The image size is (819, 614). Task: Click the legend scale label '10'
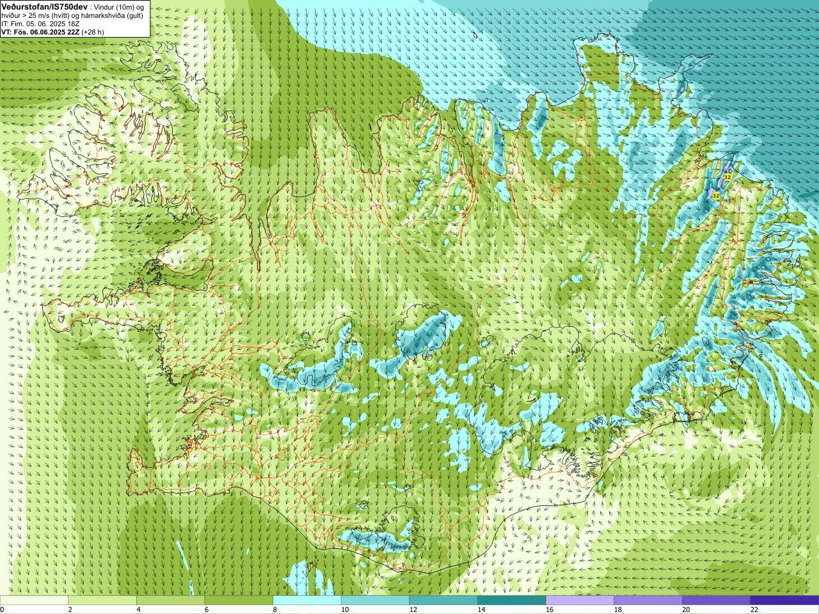pyautogui.click(x=345, y=610)
